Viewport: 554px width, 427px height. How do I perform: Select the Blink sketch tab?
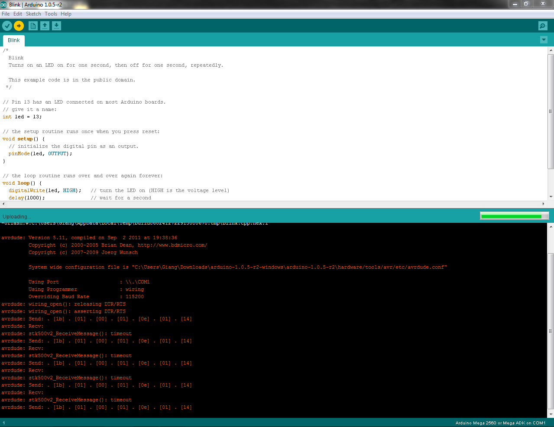(14, 40)
